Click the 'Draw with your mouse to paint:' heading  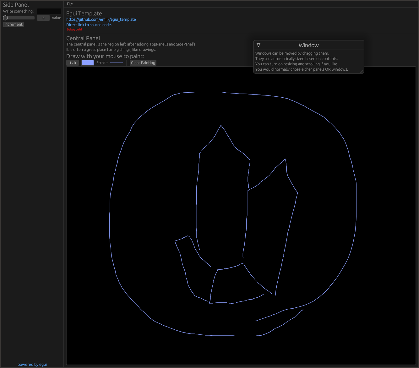tap(105, 56)
